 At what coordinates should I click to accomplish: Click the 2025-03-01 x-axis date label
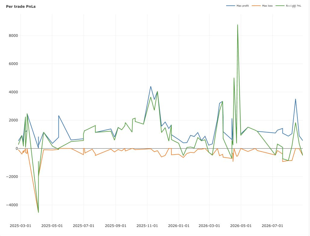(x=20, y=226)
